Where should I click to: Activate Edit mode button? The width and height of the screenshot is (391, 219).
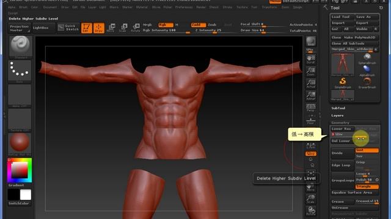(x=87, y=28)
